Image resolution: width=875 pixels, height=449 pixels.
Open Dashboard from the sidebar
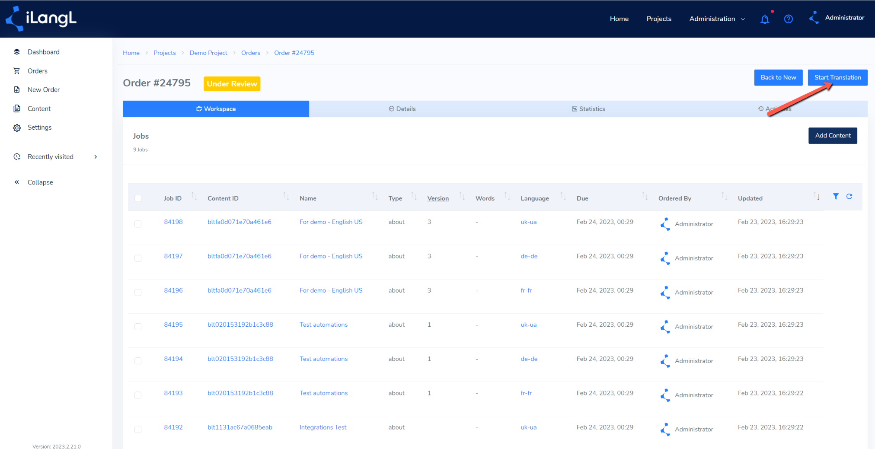pyautogui.click(x=43, y=52)
